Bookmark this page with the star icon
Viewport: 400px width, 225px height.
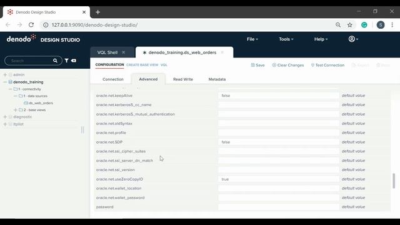tap(350, 25)
